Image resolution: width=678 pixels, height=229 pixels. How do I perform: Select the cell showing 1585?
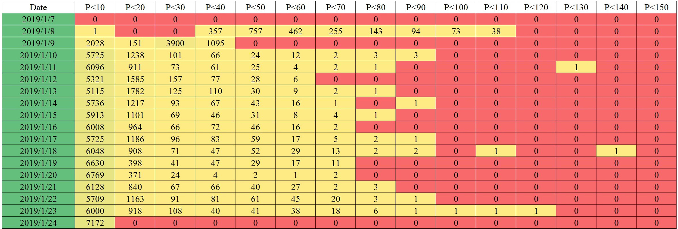(135, 79)
